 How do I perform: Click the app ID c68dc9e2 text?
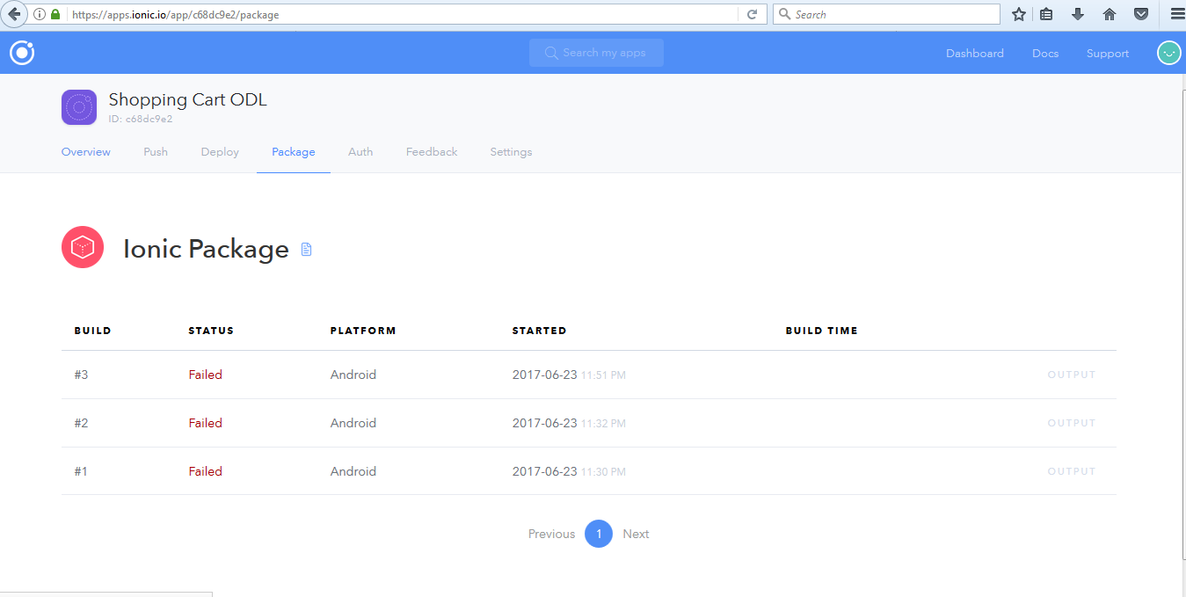(x=141, y=119)
